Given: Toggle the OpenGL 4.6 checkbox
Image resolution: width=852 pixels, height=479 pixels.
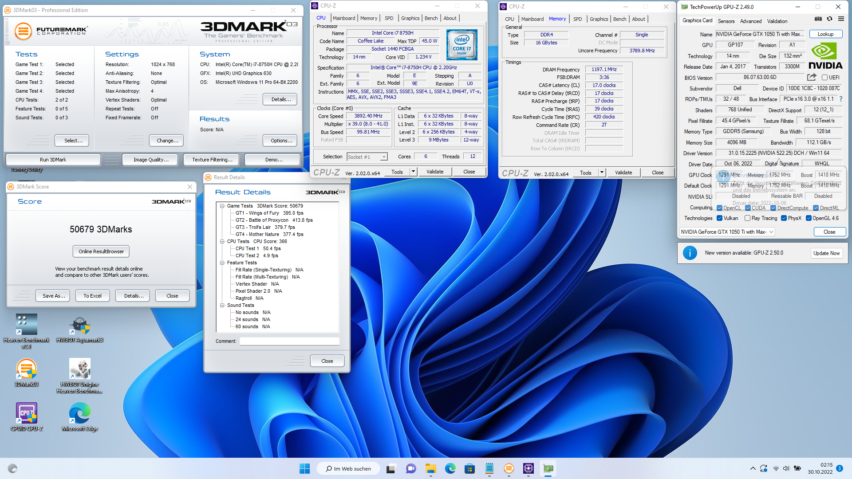Looking at the screenshot, I should coord(809,218).
